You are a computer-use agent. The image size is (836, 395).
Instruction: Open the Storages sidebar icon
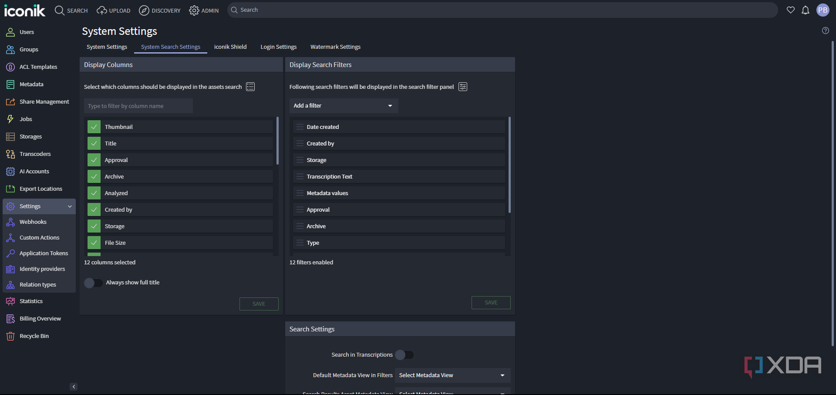tap(10, 136)
